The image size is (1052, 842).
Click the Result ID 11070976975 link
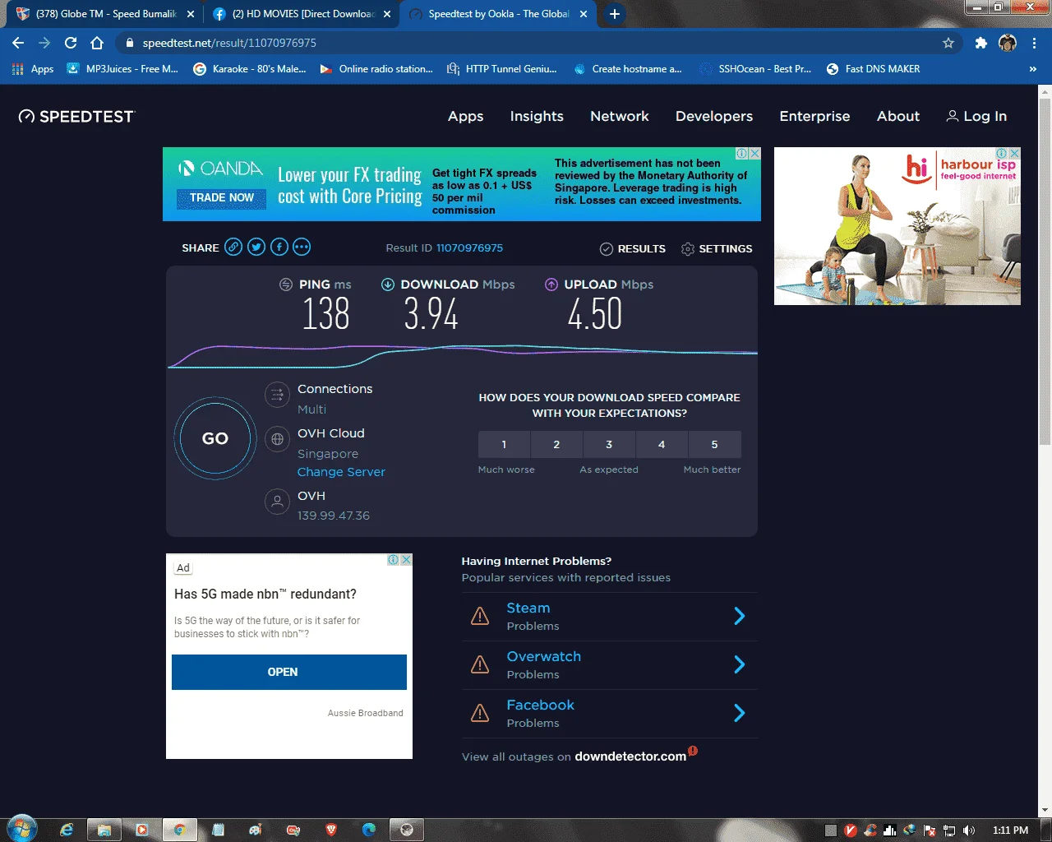click(469, 248)
